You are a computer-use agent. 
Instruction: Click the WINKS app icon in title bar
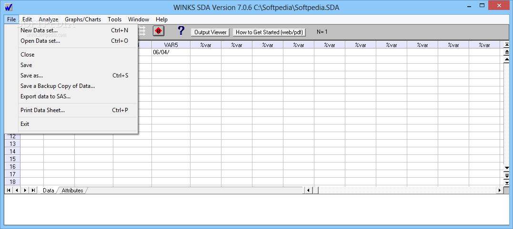(9, 7)
